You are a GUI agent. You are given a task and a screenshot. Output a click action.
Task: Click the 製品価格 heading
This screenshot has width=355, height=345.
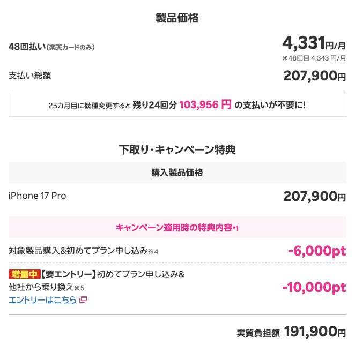tap(177, 18)
